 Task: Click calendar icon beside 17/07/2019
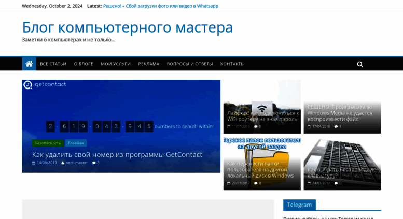click(x=229, y=127)
